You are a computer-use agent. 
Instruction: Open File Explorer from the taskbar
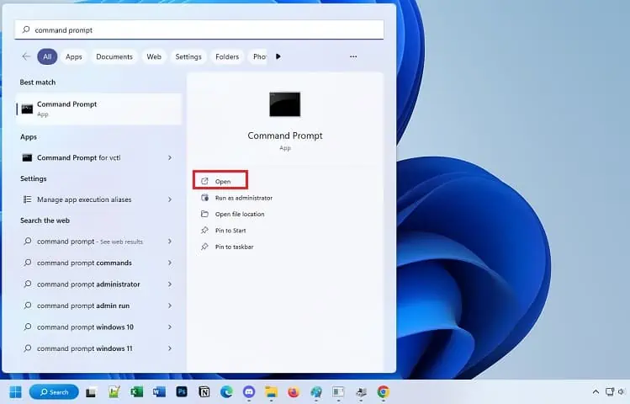[271, 392]
